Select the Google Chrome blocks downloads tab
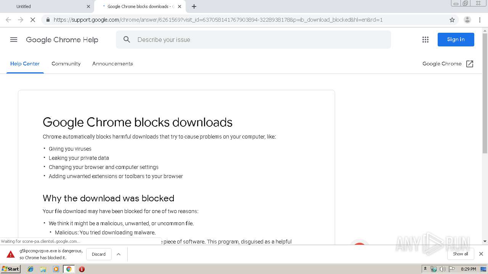 coord(140,6)
